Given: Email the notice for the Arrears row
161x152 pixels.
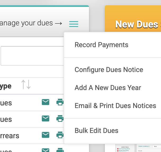Looking at the screenshot, I should (x=46, y=135).
